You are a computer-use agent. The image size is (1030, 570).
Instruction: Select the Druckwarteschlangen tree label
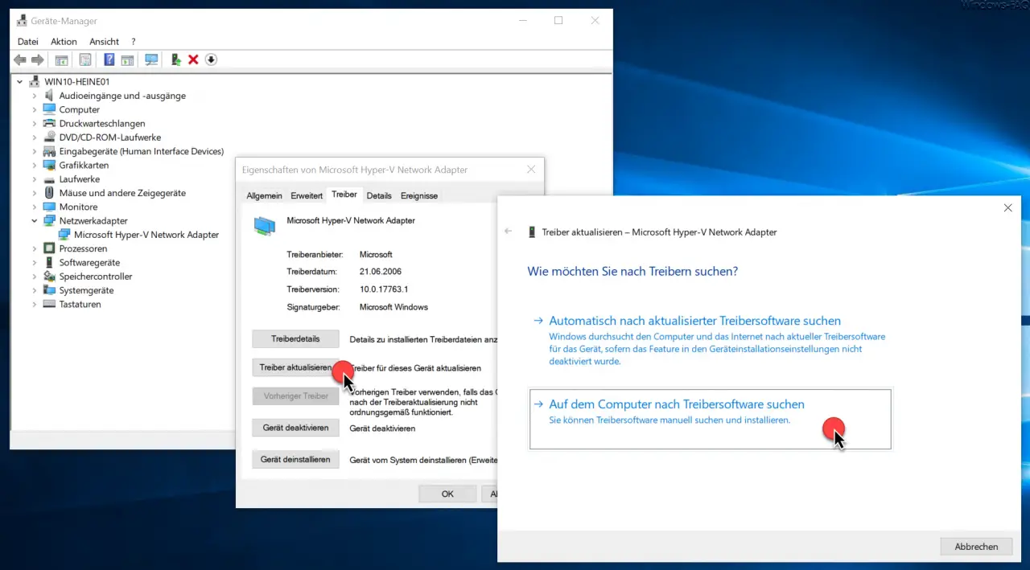(x=102, y=123)
